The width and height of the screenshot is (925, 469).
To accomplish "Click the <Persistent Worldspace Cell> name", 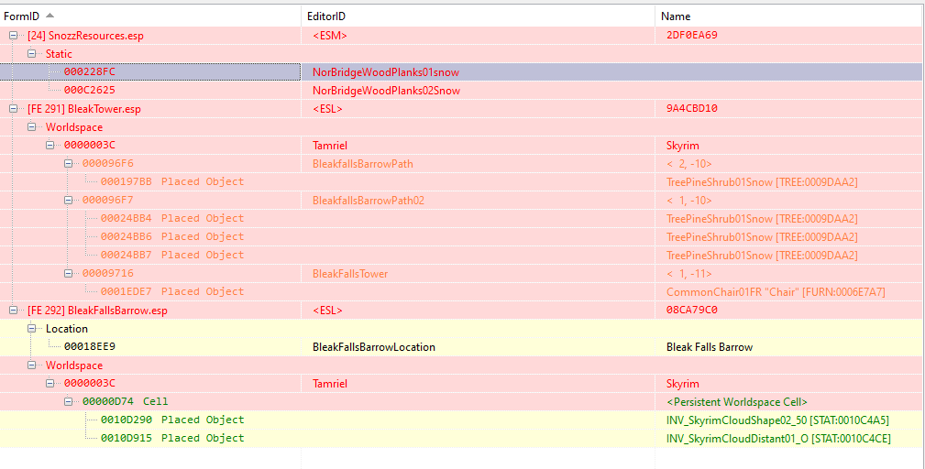I will pyautogui.click(x=737, y=402).
